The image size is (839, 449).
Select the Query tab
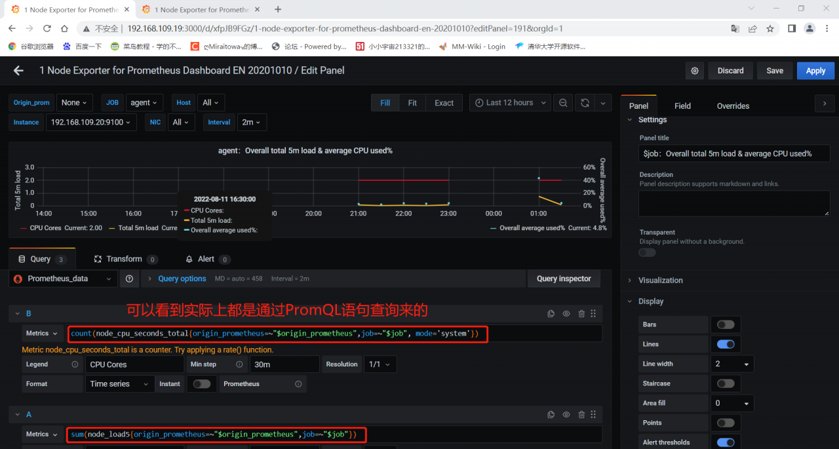tap(41, 260)
